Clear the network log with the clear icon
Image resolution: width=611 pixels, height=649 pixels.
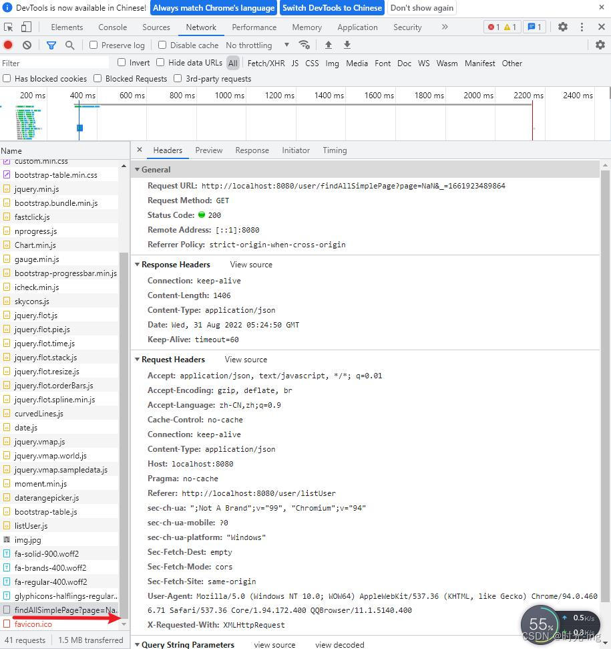point(26,45)
